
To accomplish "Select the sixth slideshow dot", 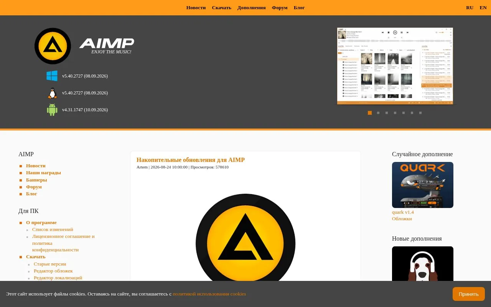I will (412, 113).
